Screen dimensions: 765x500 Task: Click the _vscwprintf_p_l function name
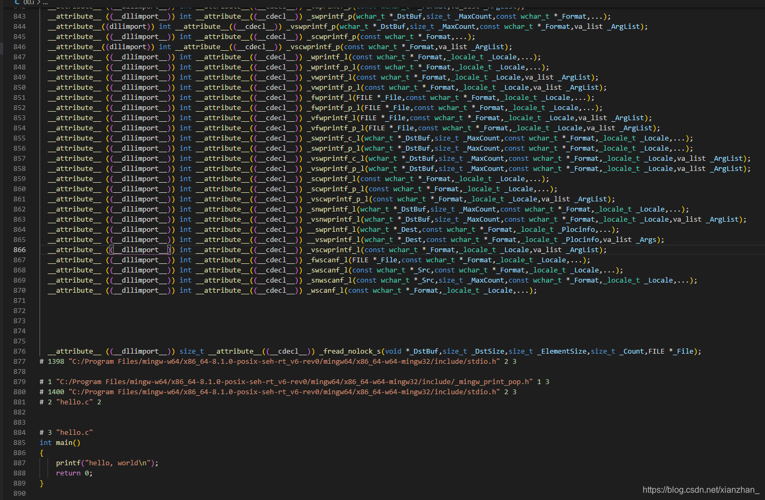click(x=338, y=199)
